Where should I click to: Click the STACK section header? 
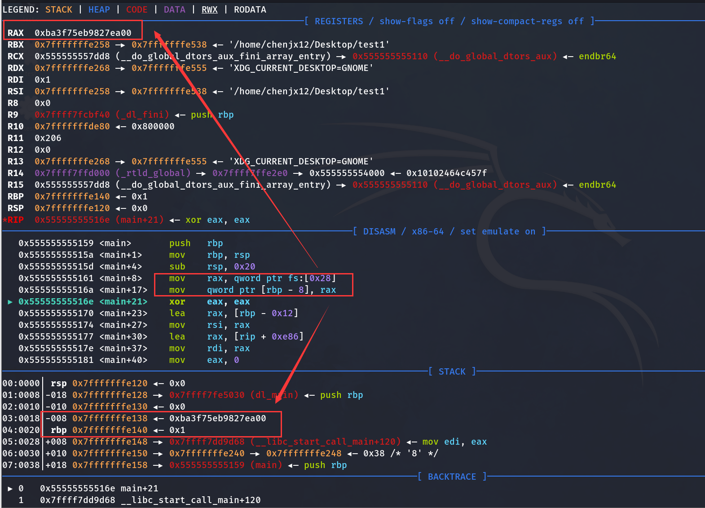click(x=452, y=371)
